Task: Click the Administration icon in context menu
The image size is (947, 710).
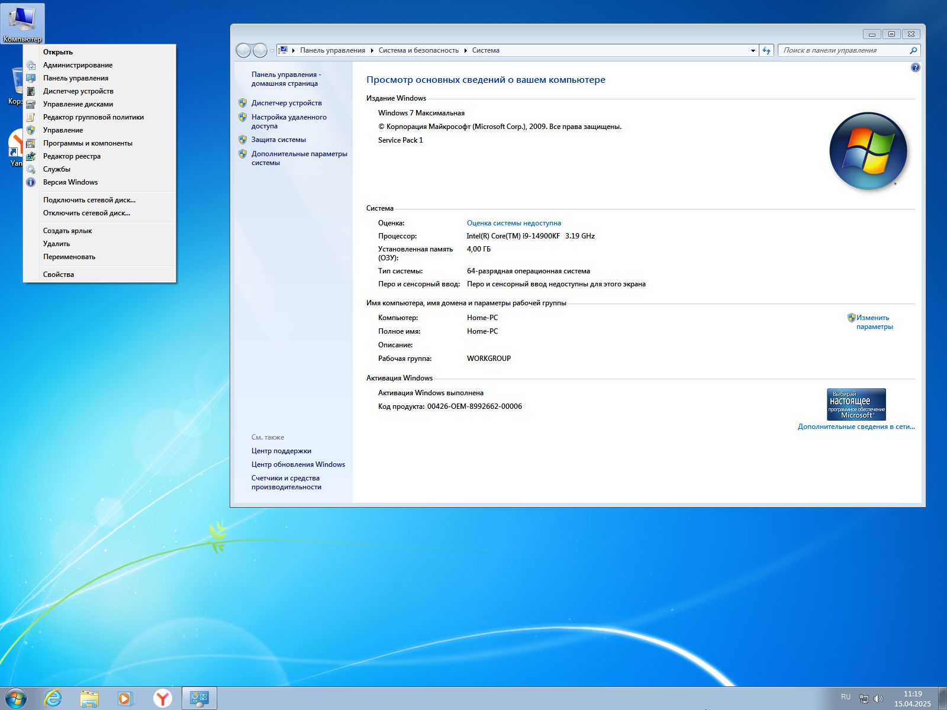Action: 31,65
